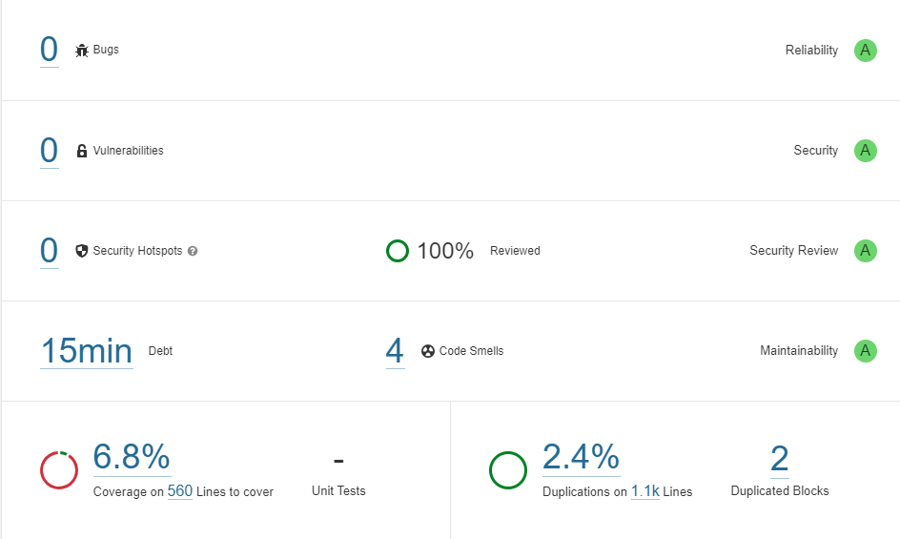Open the 0 Security Hotspots count link
Viewport: 900px width, 539px height.
click(x=50, y=251)
